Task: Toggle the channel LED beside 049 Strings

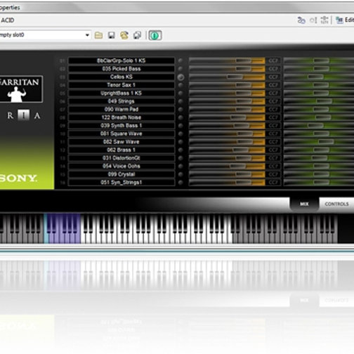Action: tap(181, 101)
